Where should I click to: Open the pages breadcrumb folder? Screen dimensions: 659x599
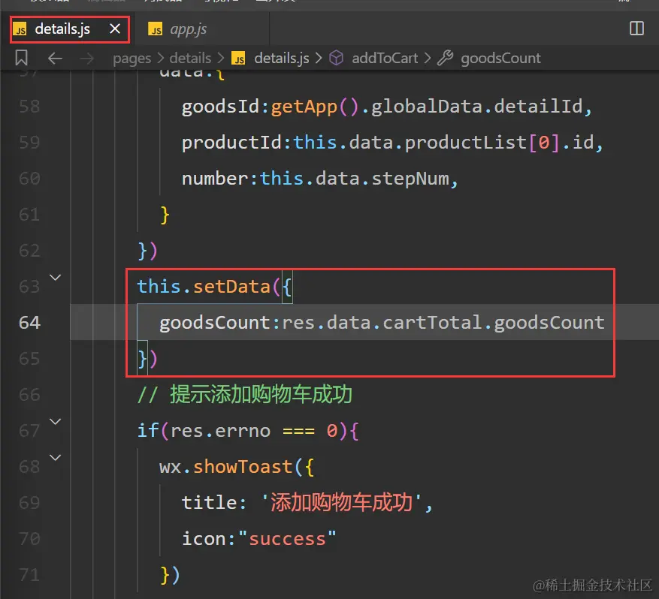132,59
